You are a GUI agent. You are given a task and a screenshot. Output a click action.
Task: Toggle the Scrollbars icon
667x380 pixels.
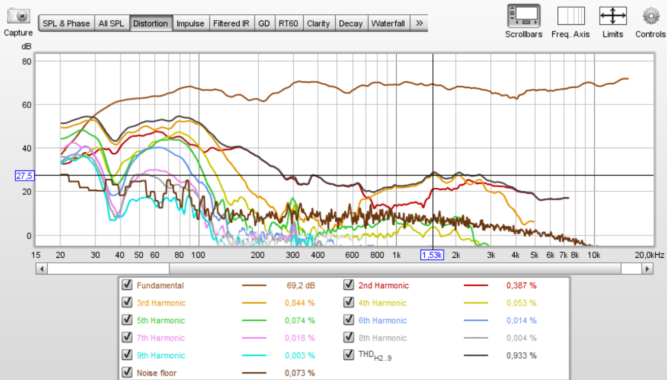click(524, 16)
